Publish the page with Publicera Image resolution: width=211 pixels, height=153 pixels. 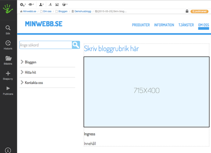coord(8,90)
